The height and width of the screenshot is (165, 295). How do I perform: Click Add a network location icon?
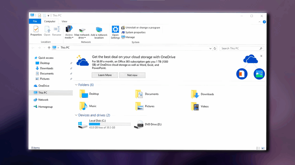tap(99, 30)
